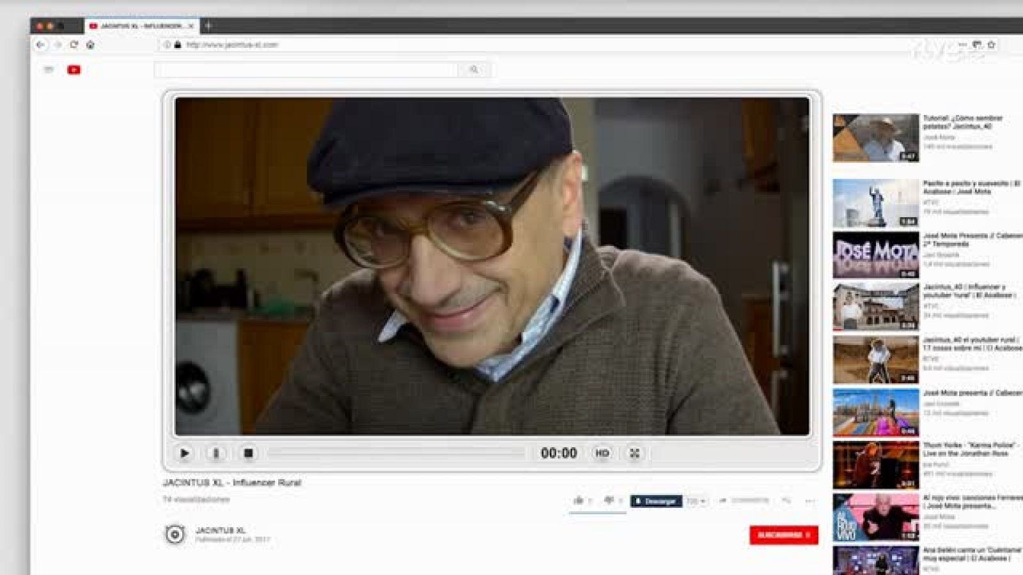The width and height of the screenshot is (1023, 575).
Task: Open a new tab with plus button
Action: [x=208, y=26]
